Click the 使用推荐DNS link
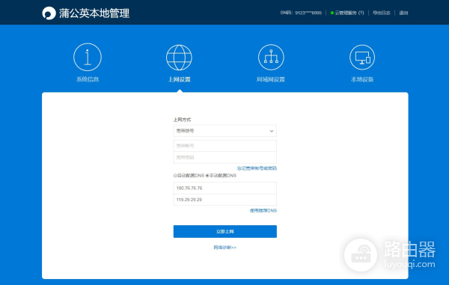Viewport: 449px width, 285px height. 263,211
